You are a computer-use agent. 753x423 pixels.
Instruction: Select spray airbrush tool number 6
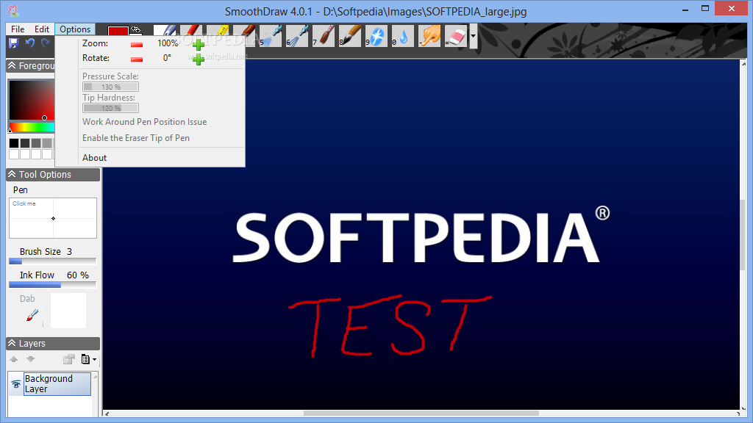click(x=297, y=36)
